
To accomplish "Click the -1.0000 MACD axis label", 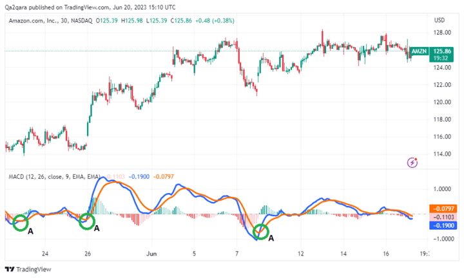I will pyautogui.click(x=442, y=239).
